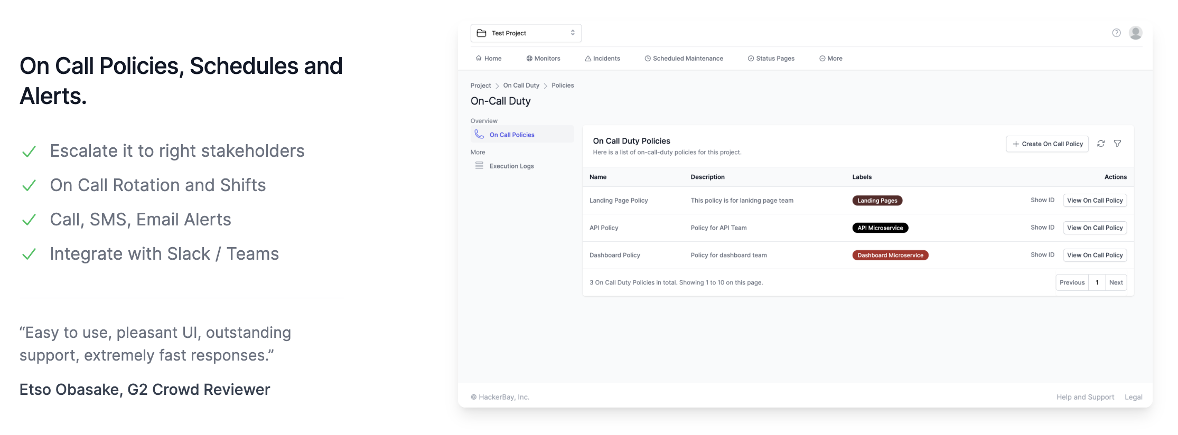The height and width of the screenshot is (435, 1178).
Task: Click the Home house icon
Action: pyautogui.click(x=479, y=59)
